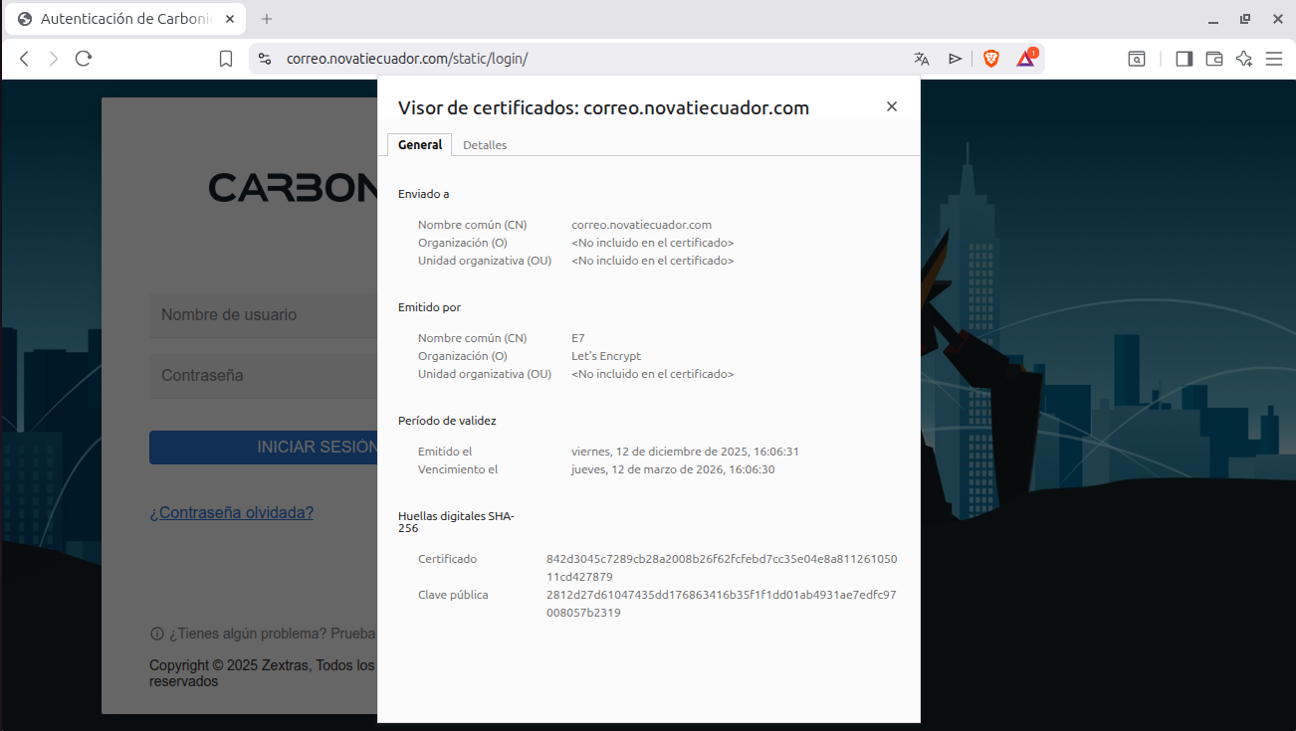Image resolution: width=1296 pixels, height=731 pixels.
Task: Go back using the browser back arrow
Action: click(x=25, y=59)
